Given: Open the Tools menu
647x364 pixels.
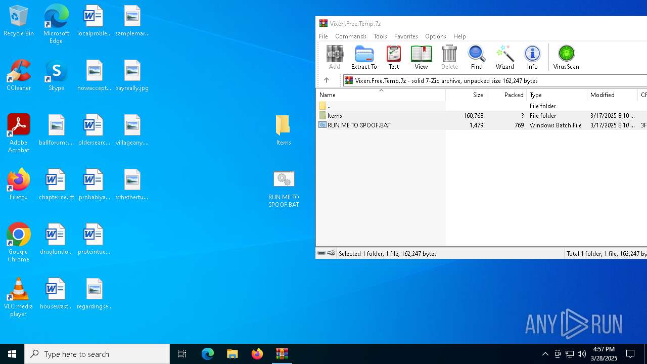Looking at the screenshot, I should 380,36.
